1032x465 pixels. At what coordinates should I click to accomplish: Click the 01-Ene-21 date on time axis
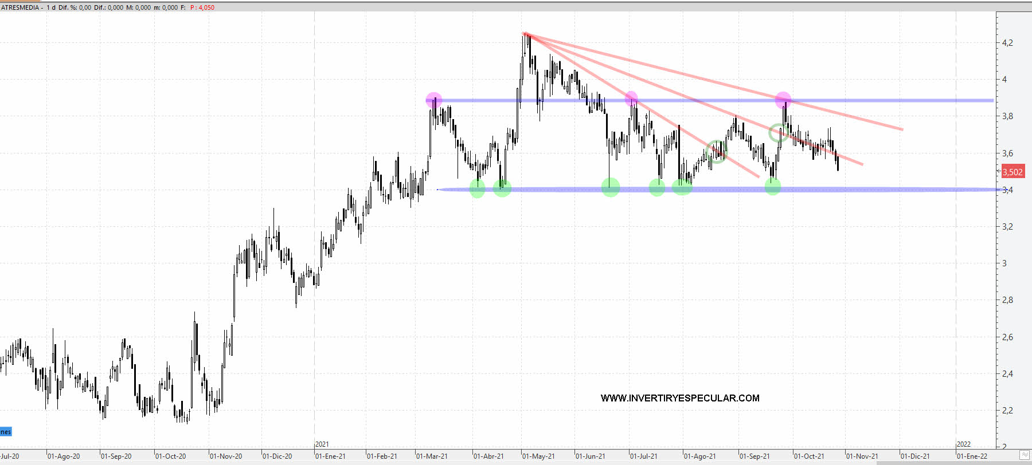pyautogui.click(x=331, y=456)
